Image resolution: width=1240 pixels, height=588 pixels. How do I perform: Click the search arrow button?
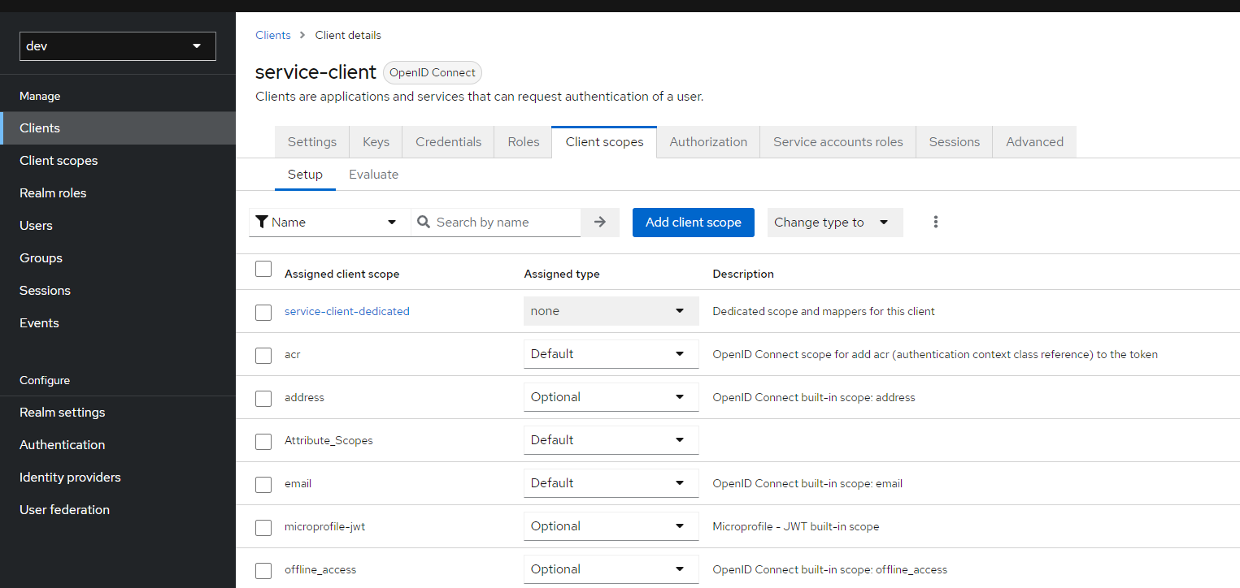tap(600, 223)
